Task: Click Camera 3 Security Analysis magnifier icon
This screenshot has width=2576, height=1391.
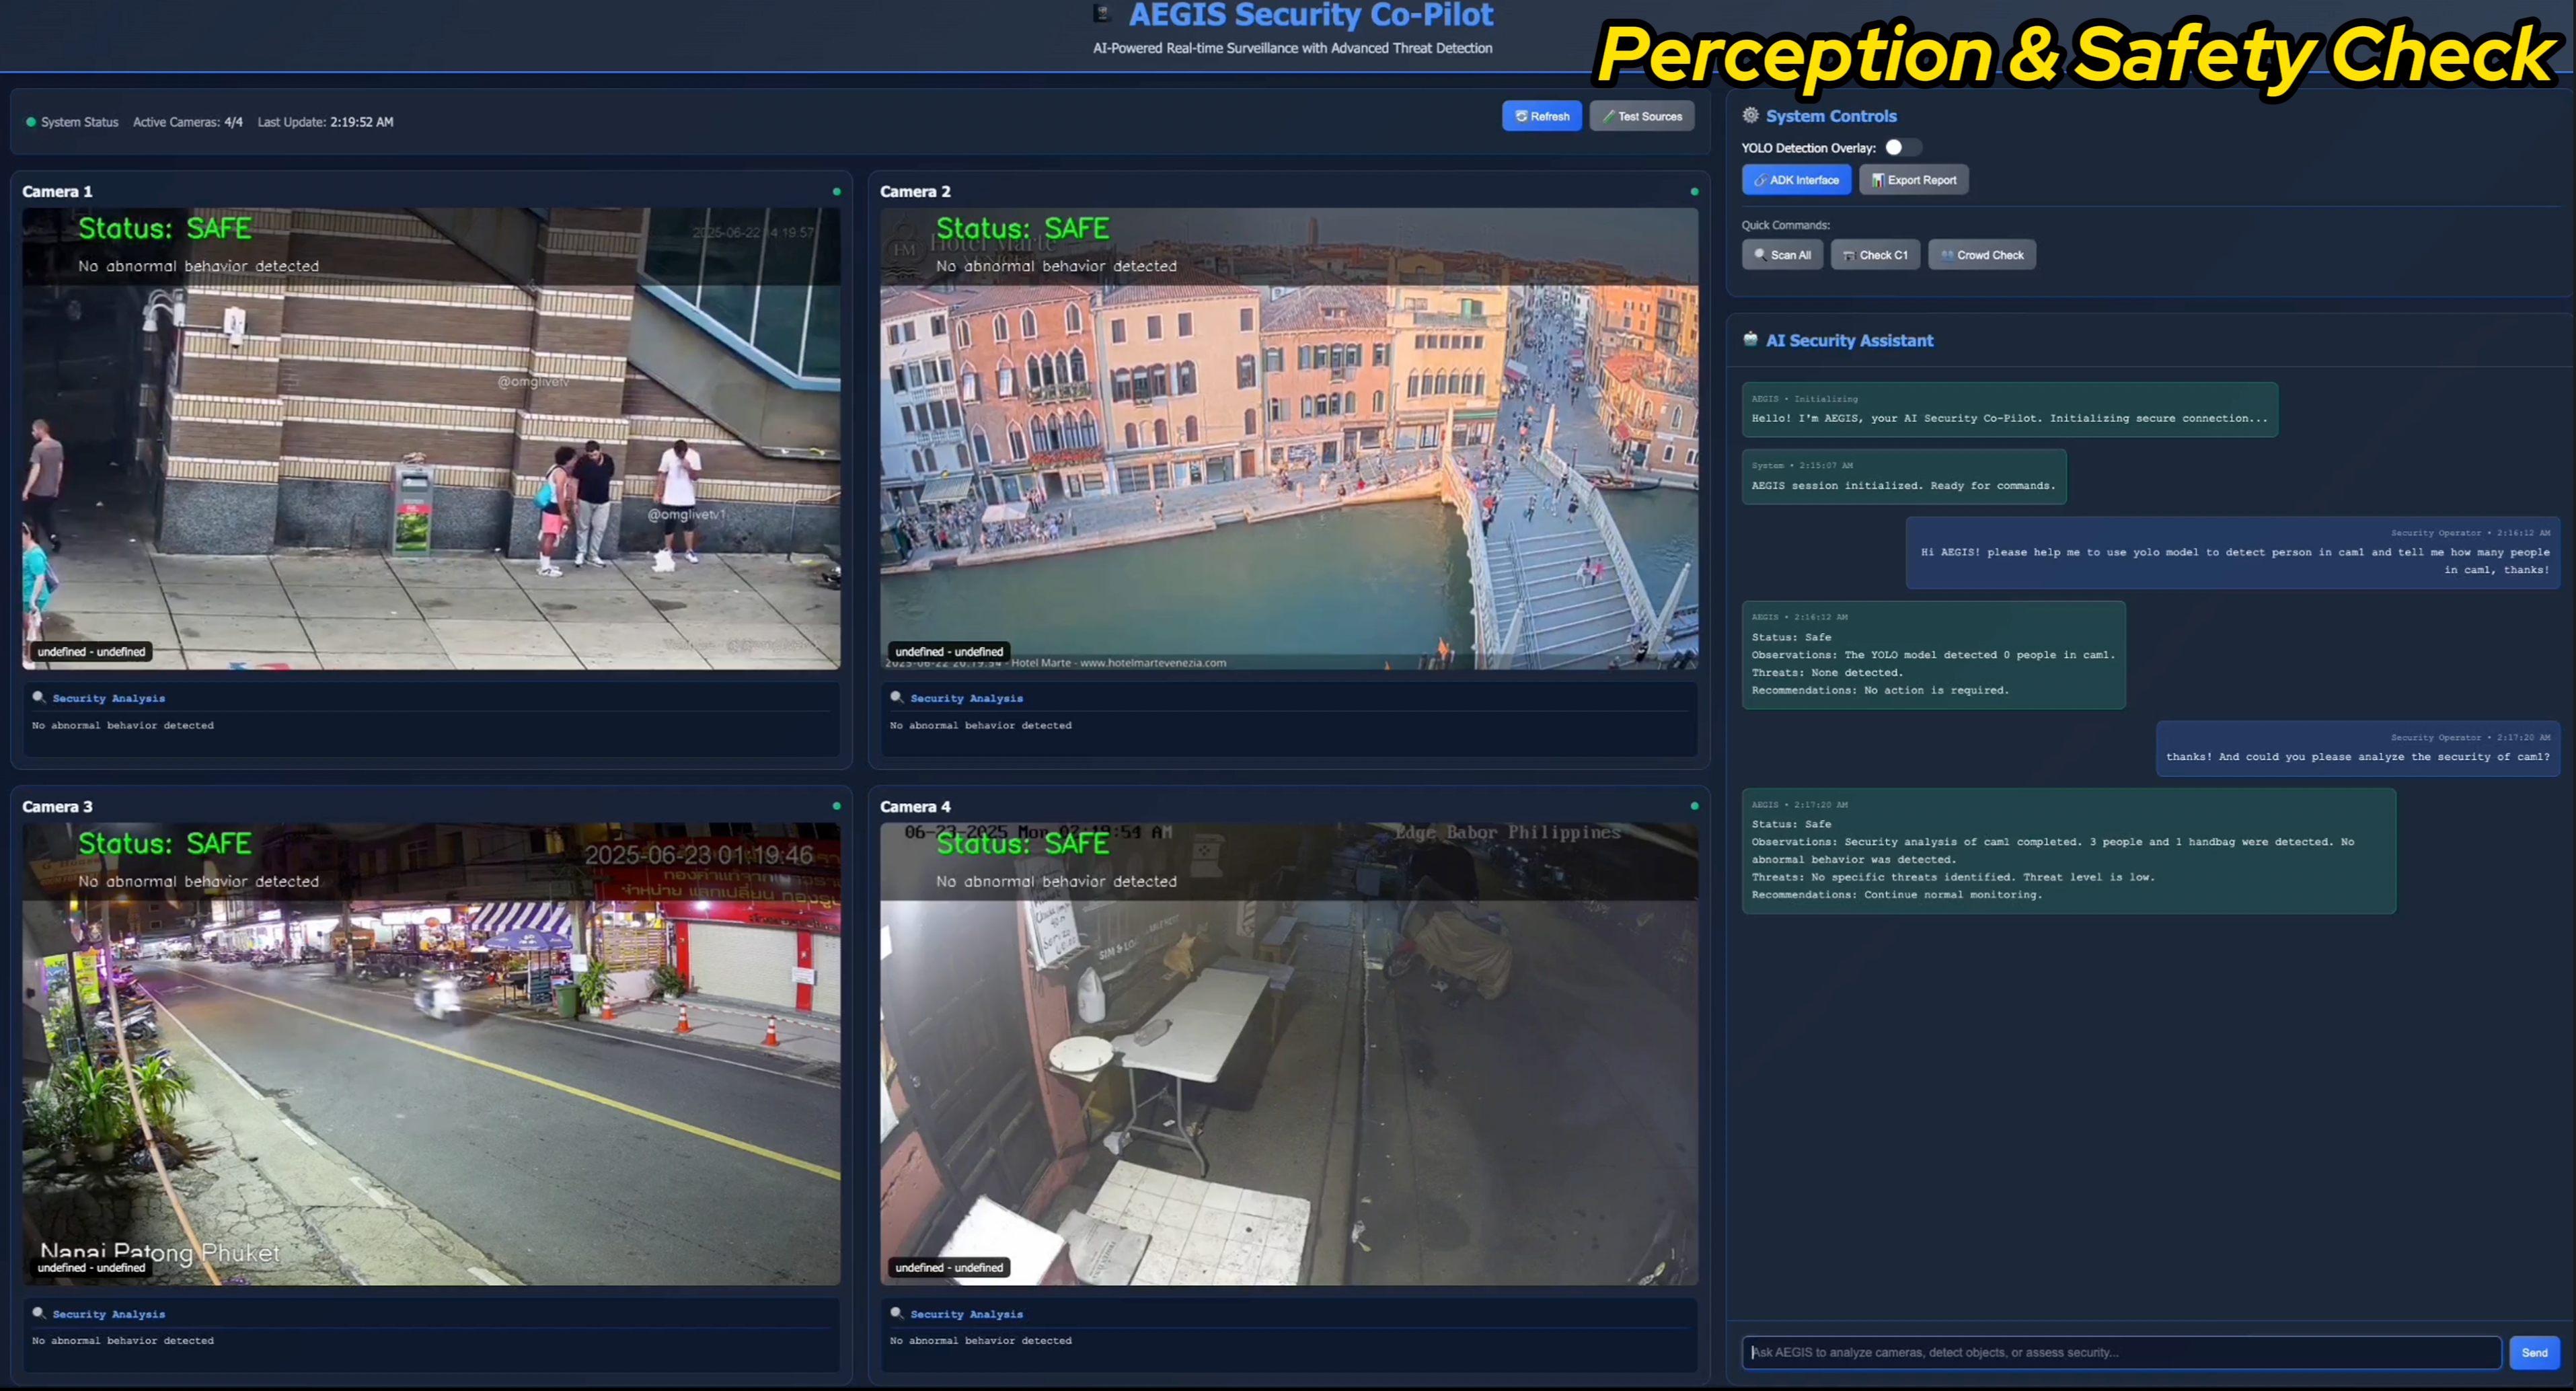Action: tap(38, 1313)
